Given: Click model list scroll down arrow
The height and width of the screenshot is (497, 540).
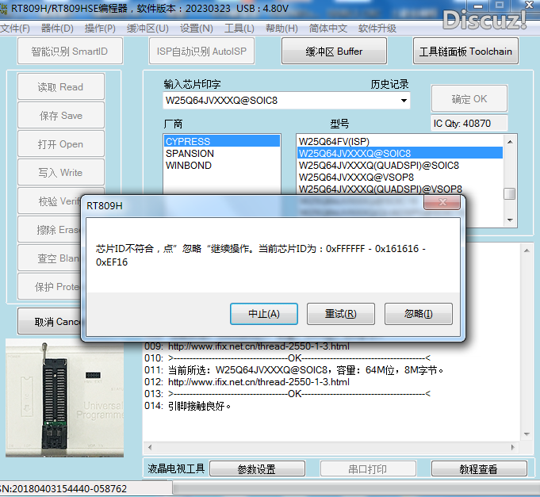Looking at the screenshot, I should tap(510, 220).
